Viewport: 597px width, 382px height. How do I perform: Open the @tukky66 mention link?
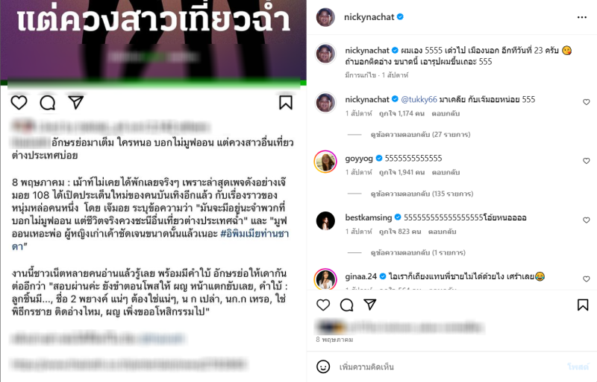tap(419, 100)
